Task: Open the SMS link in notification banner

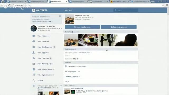Action: coord(49,21)
